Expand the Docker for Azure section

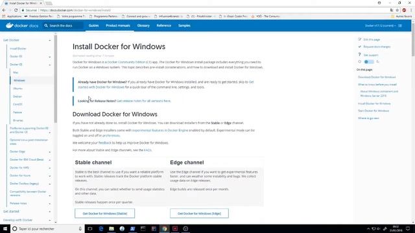click(x=50, y=176)
